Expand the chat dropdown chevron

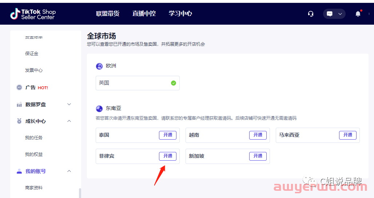pyautogui.click(x=340, y=14)
